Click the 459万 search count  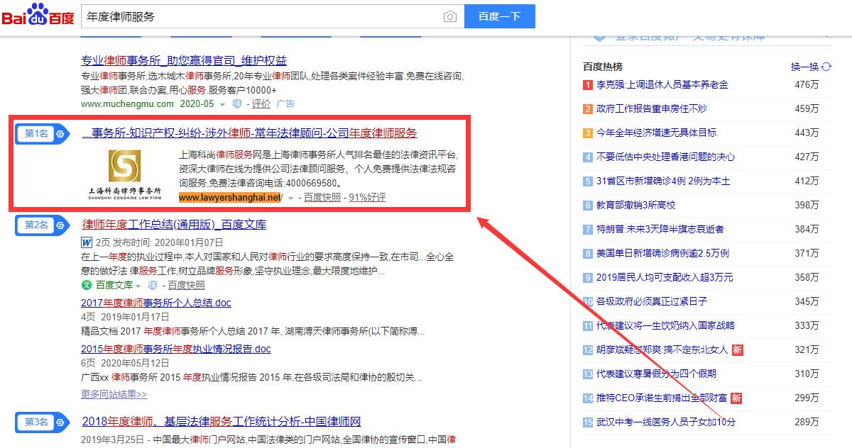tap(807, 108)
